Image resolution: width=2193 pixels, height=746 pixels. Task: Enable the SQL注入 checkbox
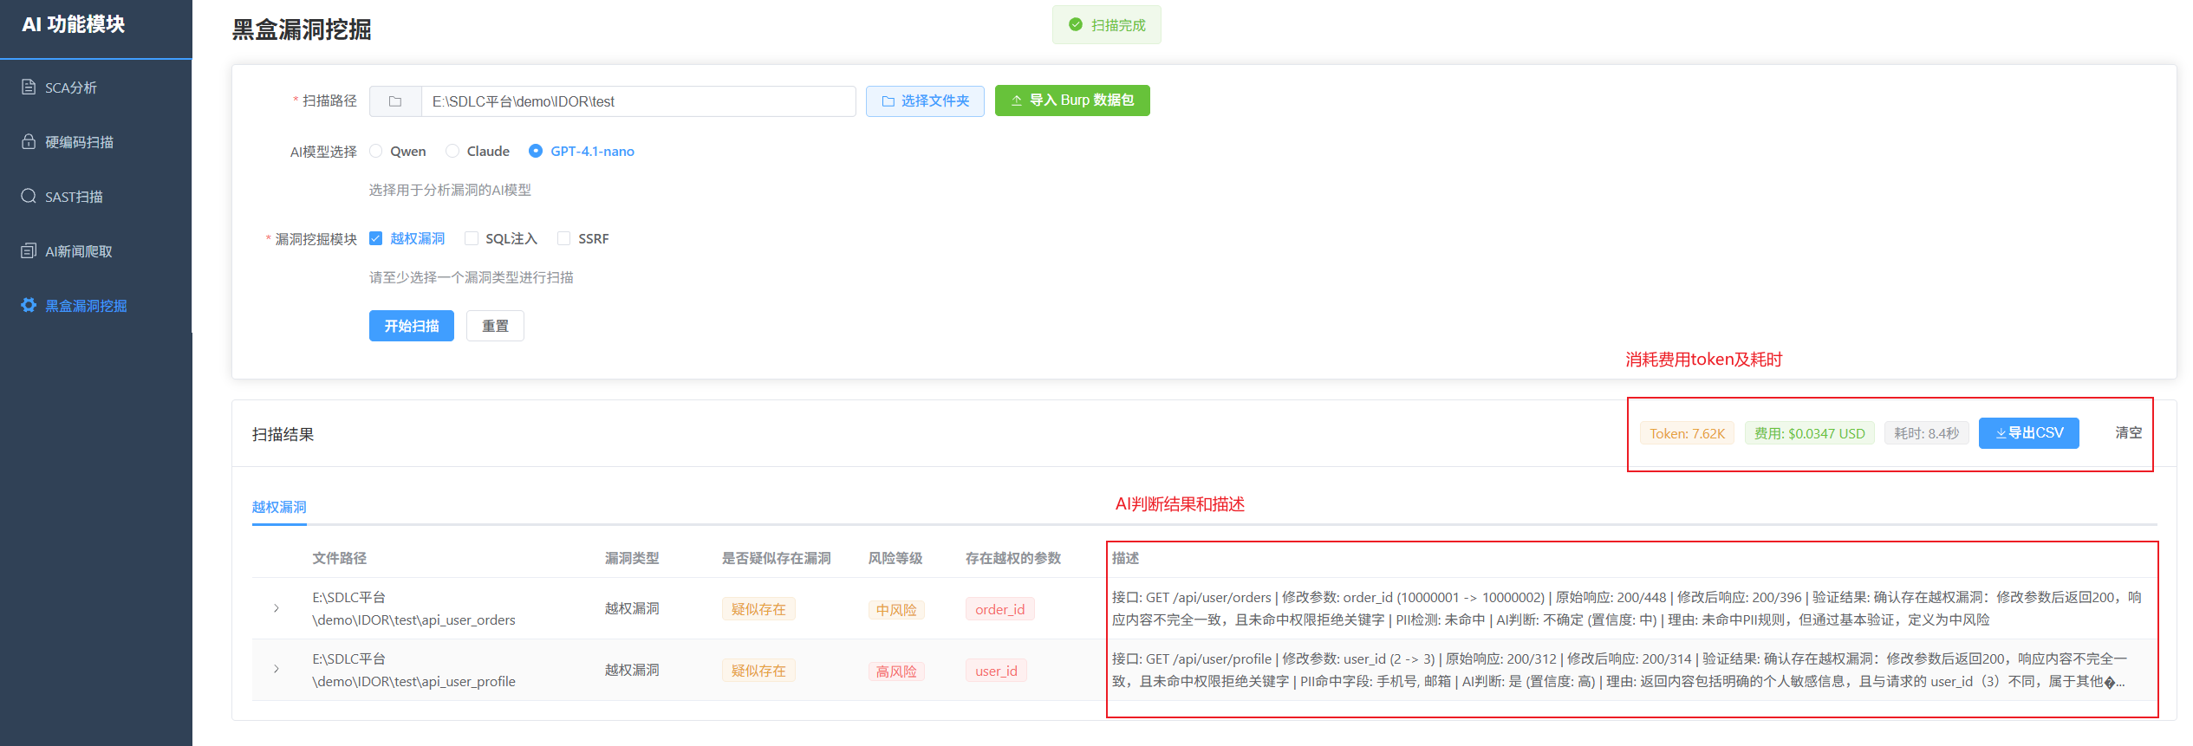click(x=472, y=238)
